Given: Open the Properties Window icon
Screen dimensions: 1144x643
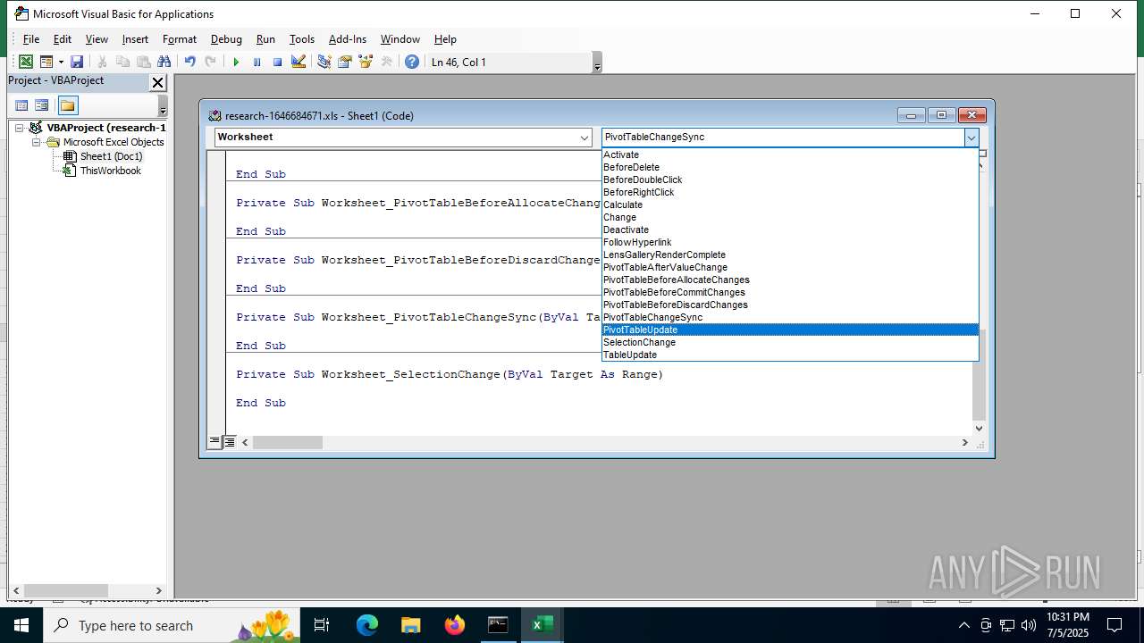Looking at the screenshot, I should pos(344,62).
